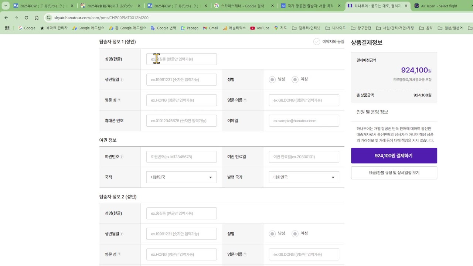The image size is (473, 266).
Task: Select 남성 for passenger 1
Action: 272,79
